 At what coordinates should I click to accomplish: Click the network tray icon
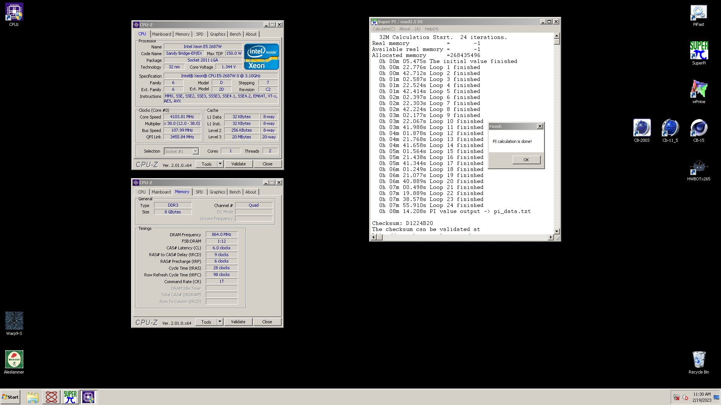pos(676,397)
